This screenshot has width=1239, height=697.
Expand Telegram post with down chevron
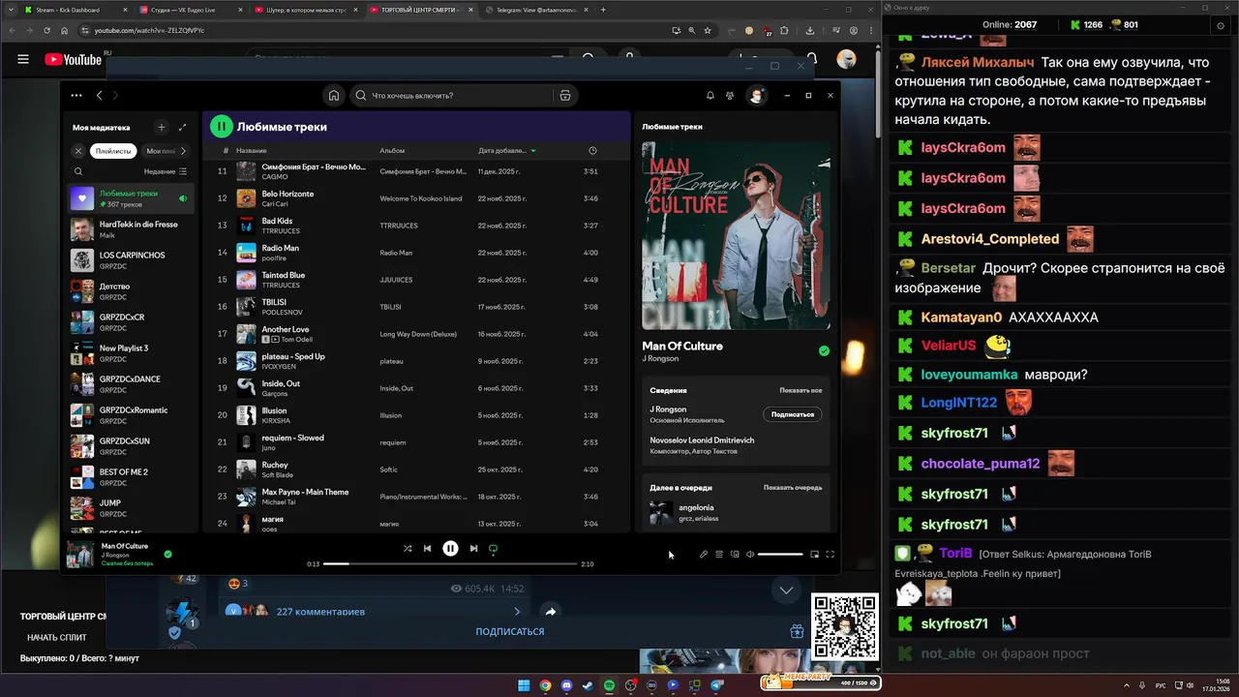coord(786,590)
